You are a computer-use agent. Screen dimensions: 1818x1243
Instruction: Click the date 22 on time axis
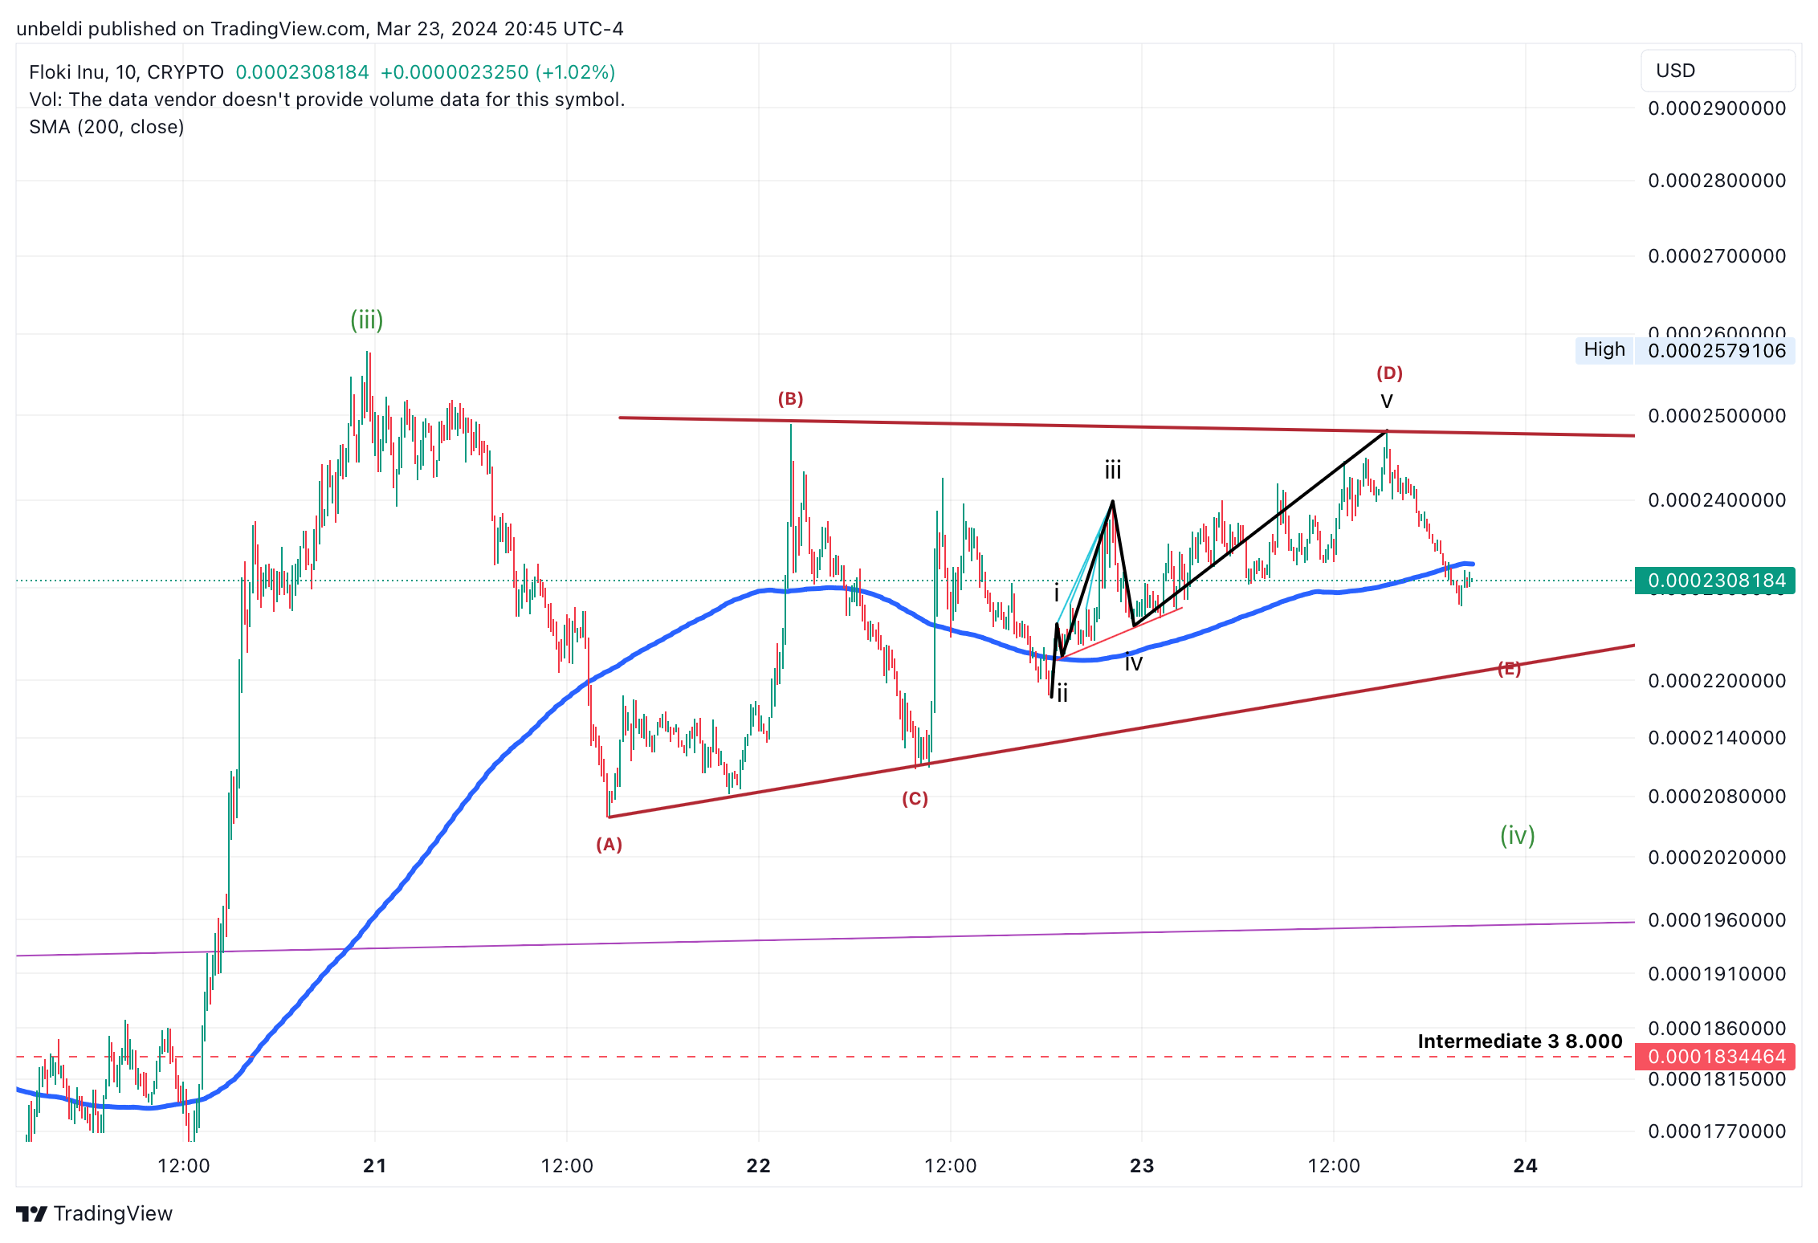pos(759,1166)
